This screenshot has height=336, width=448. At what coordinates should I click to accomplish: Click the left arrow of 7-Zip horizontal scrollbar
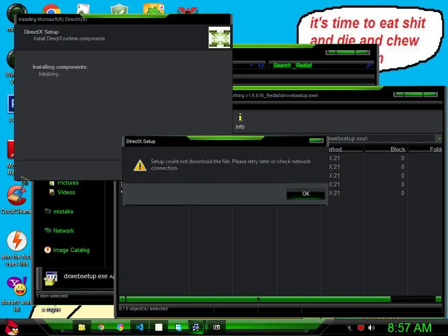coord(122,299)
